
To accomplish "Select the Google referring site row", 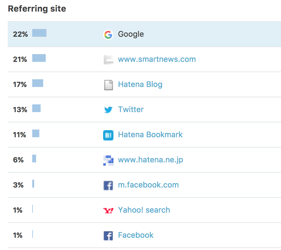I will click(x=144, y=34).
